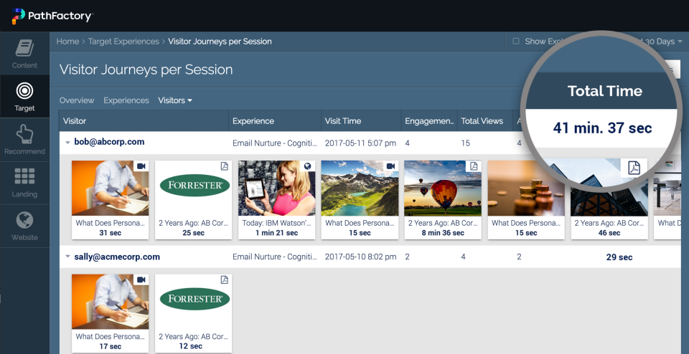The image size is (689, 354).
Task: Select the Target bullseye icon in sidebar
Action: tap(24, 91)
